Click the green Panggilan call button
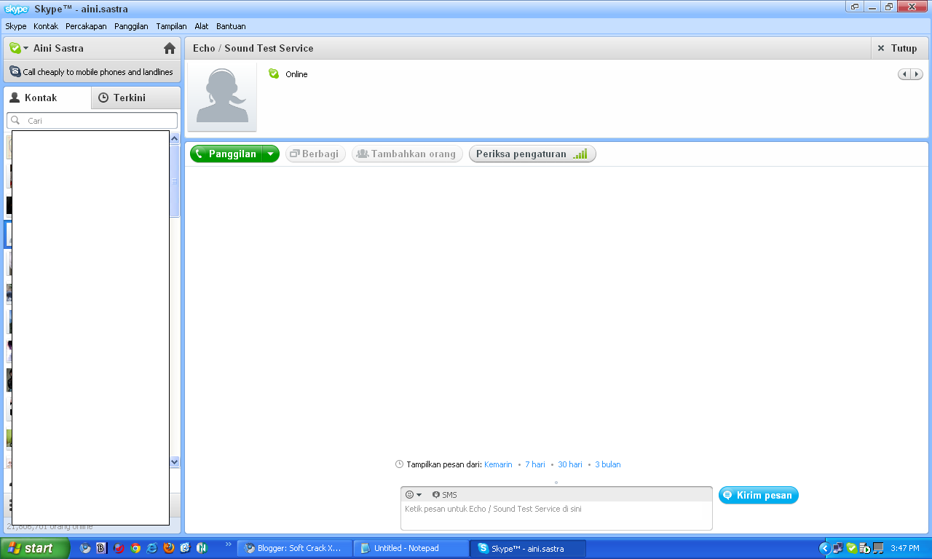 [x=226, y=154]
